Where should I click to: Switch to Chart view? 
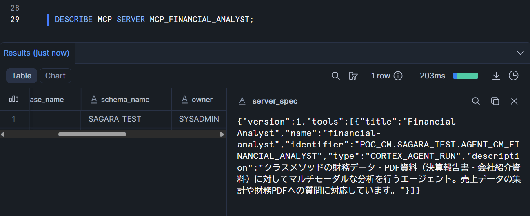tap(55, 76)
